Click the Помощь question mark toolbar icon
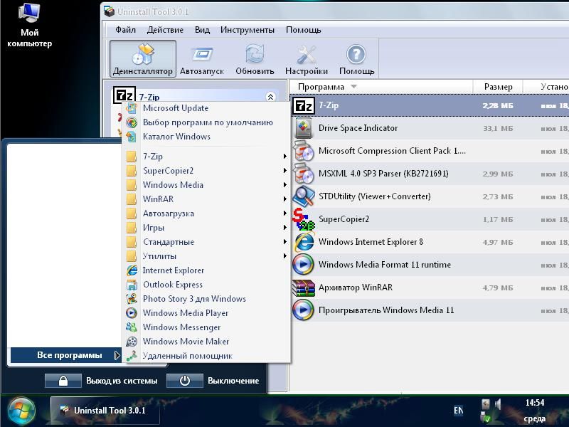 (356, 54)
